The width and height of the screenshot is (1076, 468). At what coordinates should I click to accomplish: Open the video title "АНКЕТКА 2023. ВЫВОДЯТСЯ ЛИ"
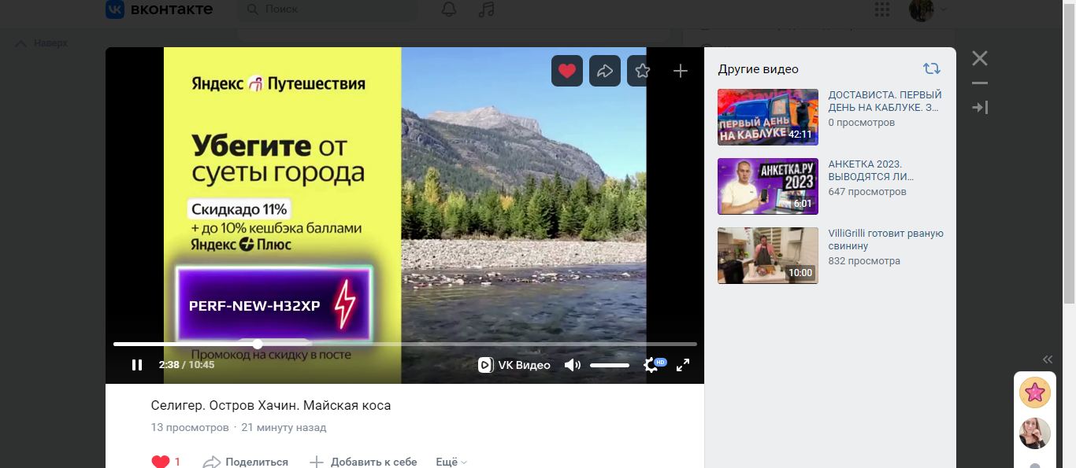[x=870, y=171]
